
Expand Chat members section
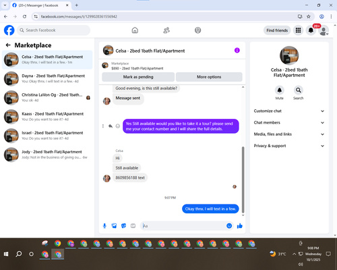coord(289,123)
